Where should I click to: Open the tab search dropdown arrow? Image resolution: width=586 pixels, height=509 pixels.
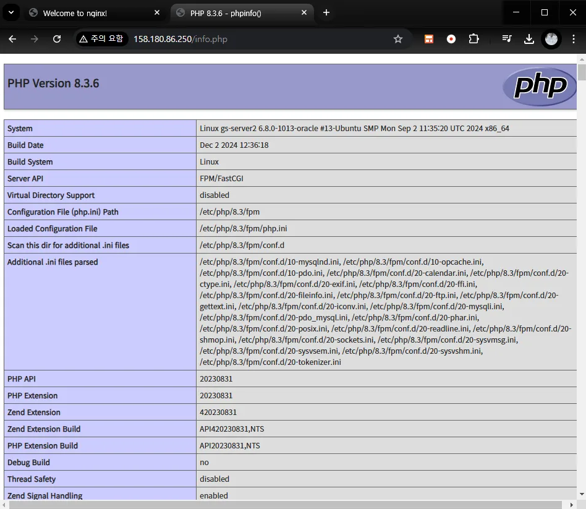tap(11, 12)
